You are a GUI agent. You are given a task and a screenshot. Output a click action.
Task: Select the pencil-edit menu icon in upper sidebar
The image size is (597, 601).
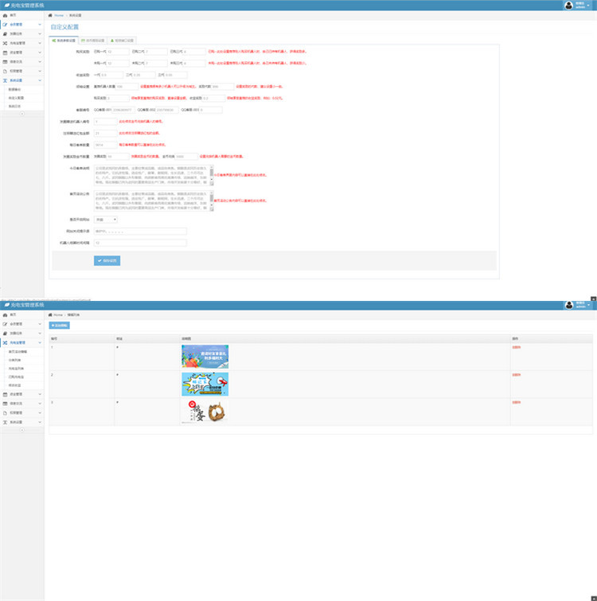tap(5, 25)
